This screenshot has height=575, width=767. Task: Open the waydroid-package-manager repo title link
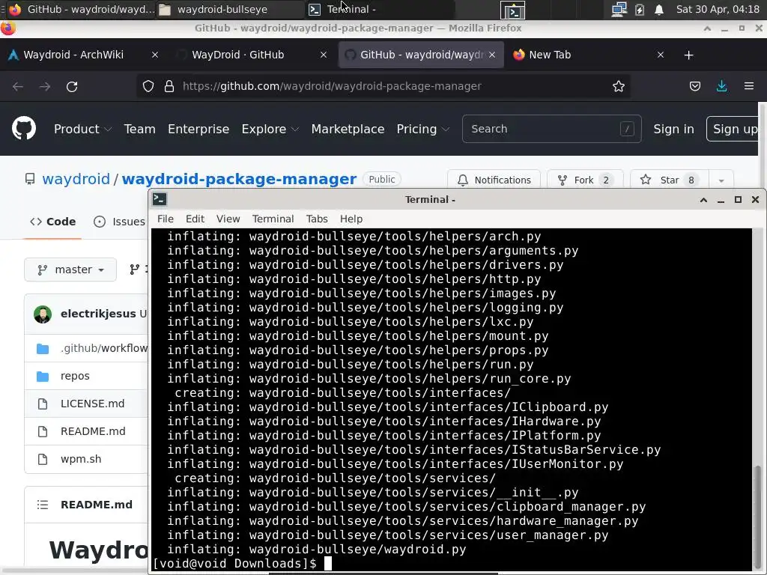point(239,179)
